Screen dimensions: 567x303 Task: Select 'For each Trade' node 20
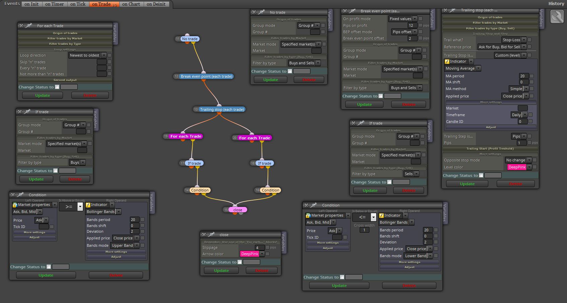255,138
